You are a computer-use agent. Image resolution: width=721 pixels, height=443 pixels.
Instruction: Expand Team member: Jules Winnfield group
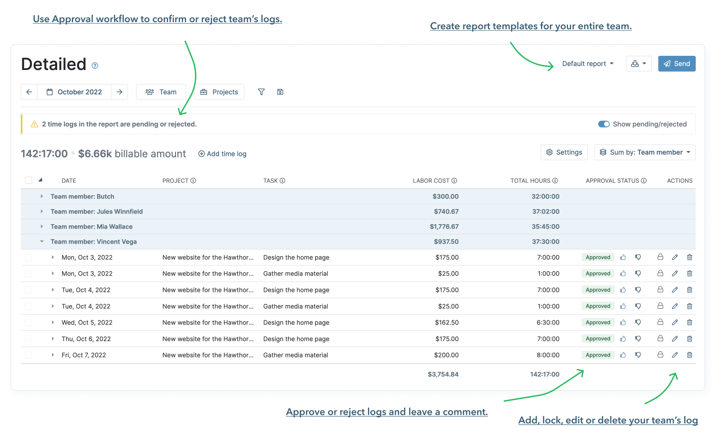point(42,211)
